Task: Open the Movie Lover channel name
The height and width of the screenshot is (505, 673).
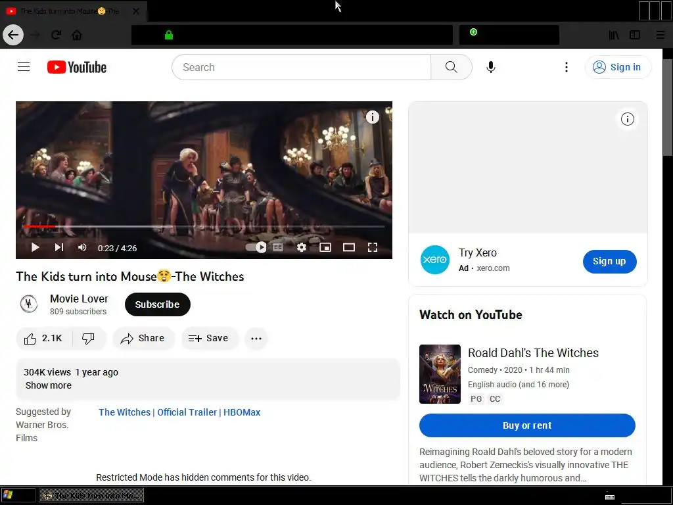Action: click(79, 299)
